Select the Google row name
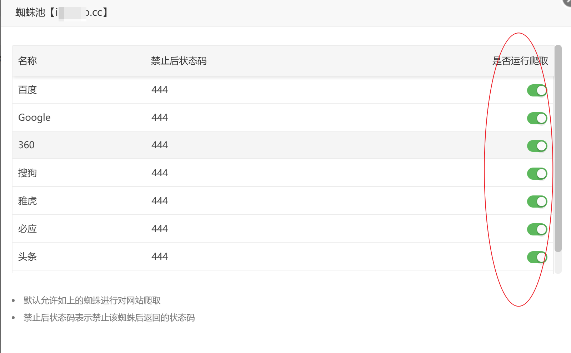Viewport: 571px width, 353px height. pyautogui.click(x=34, y=118)
